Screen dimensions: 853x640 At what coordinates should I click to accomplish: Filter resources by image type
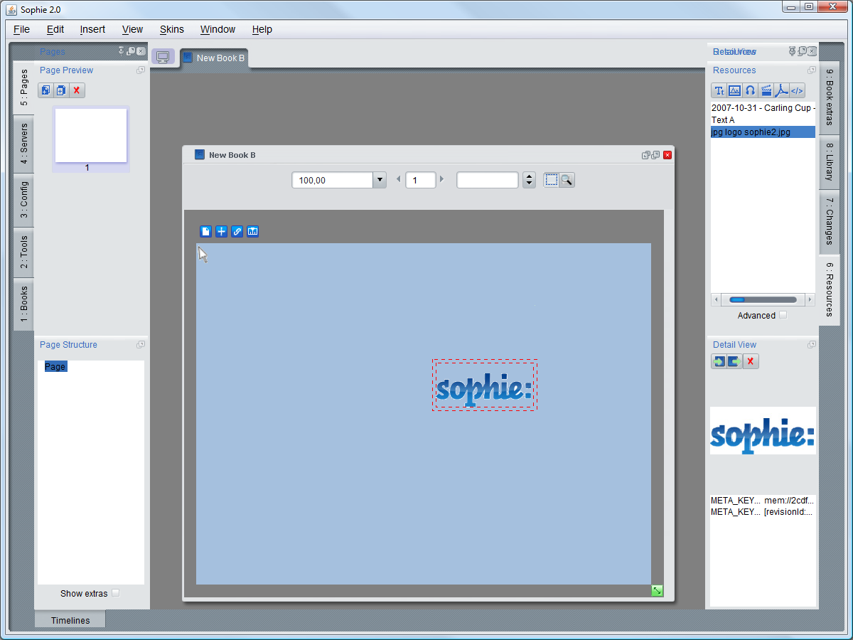735,90
